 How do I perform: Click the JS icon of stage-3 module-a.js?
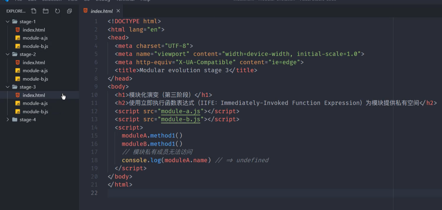[x=18, y=103]
